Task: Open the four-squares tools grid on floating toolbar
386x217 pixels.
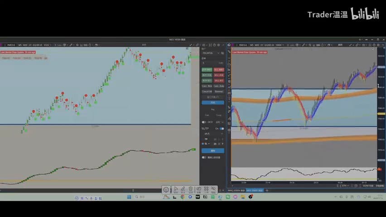Action: point(206,189)
